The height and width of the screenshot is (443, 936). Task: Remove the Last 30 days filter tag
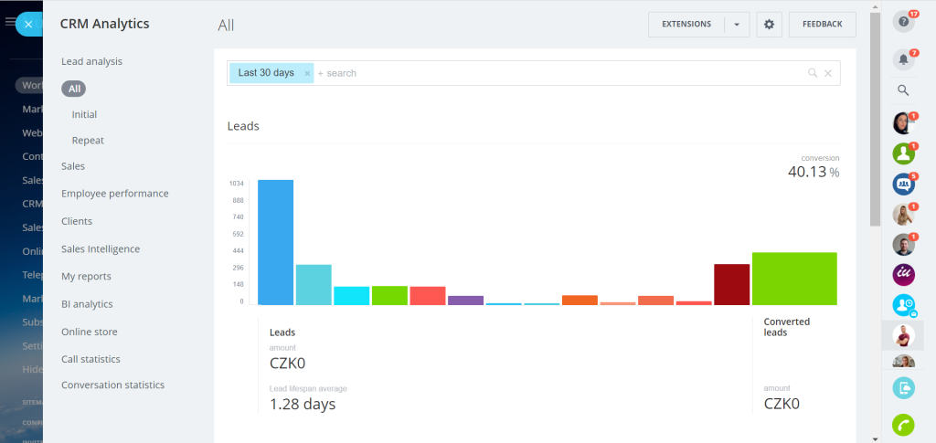[x=307, y=73]
